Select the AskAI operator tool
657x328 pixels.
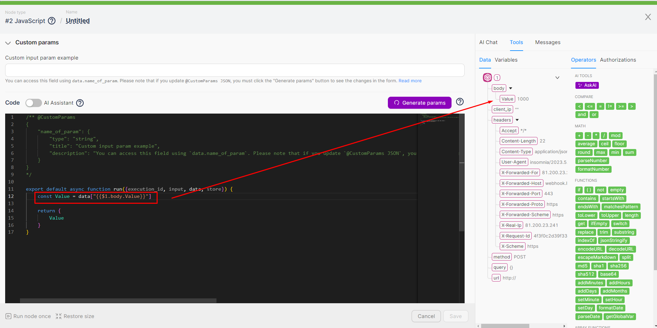pos(587,85)
